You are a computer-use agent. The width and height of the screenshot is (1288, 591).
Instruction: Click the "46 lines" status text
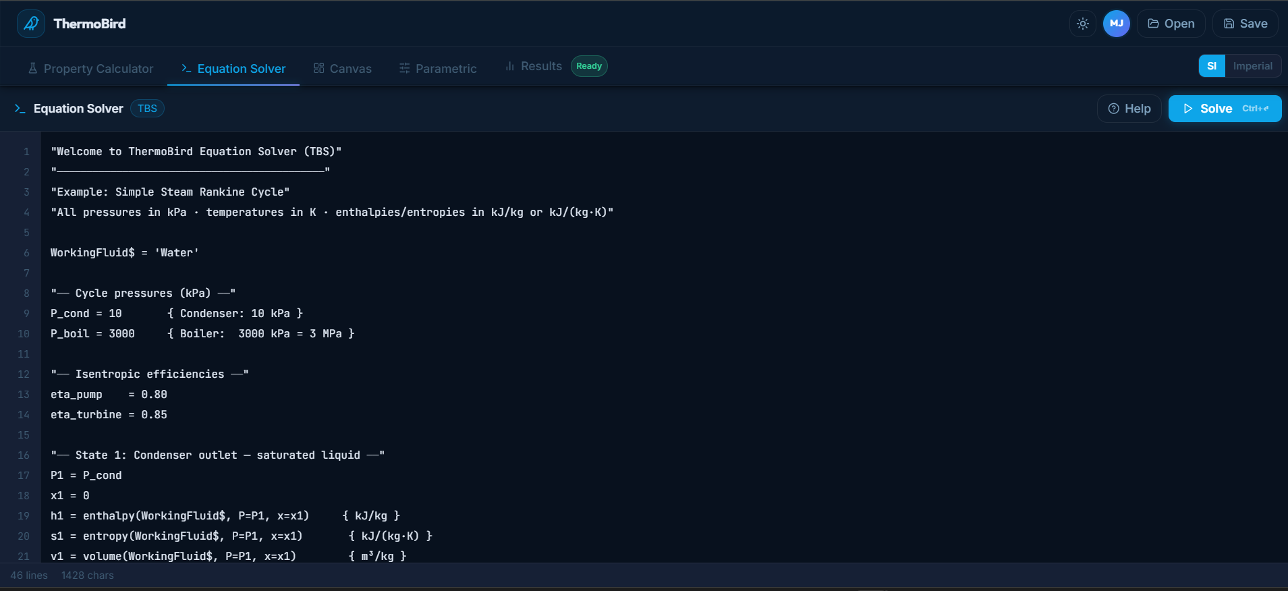pos(29,575)
